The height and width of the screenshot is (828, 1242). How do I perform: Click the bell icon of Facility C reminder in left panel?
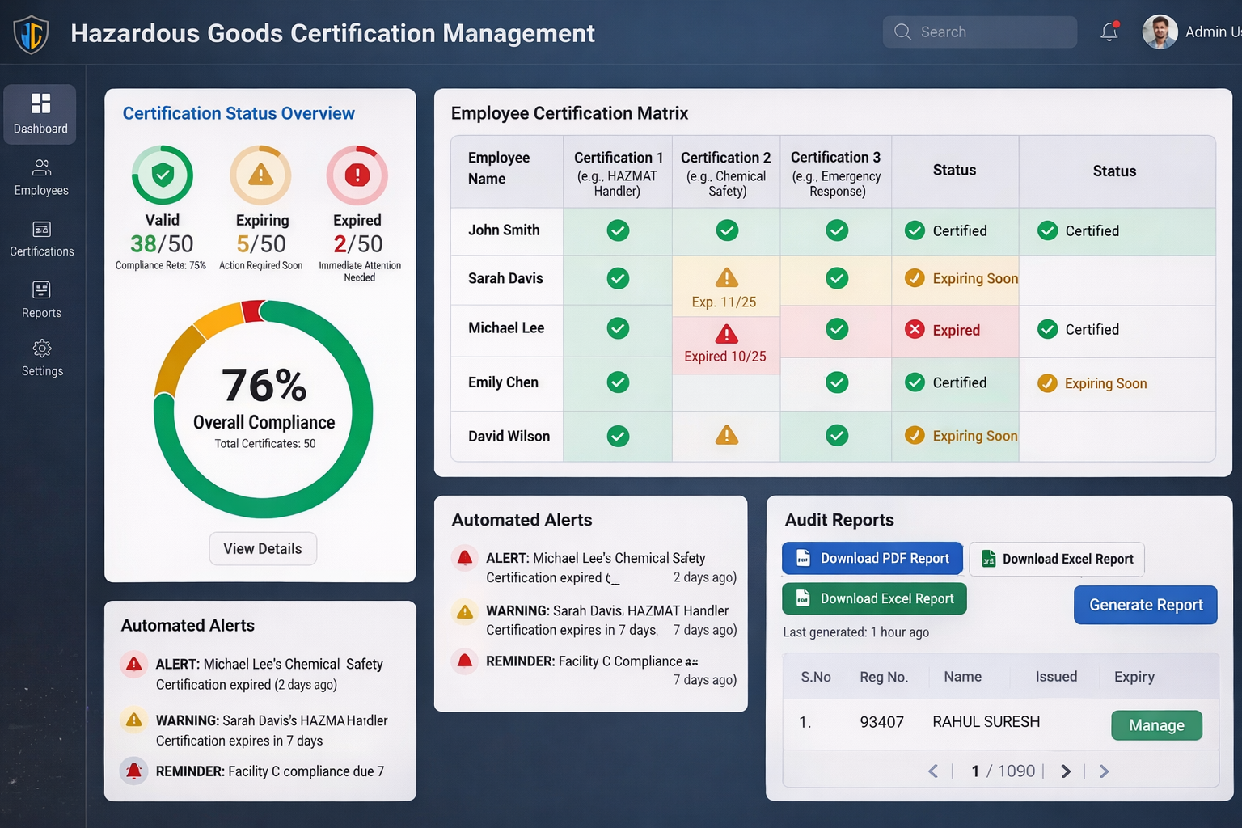click(x=134, y=771)
